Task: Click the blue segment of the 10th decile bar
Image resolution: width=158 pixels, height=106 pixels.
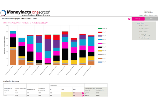Action: pos(91,42)
